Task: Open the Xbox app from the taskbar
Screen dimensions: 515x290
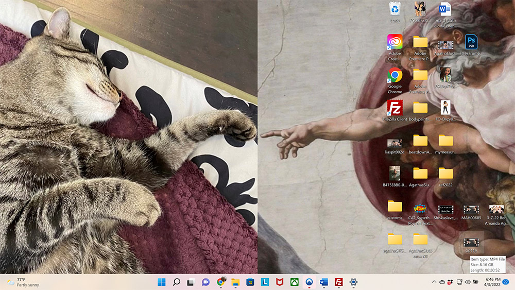Action: [294, 282]
